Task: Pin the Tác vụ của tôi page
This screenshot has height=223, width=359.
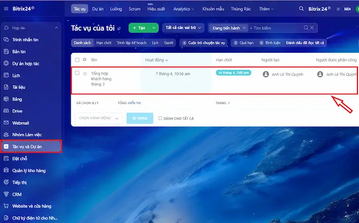Action: click(x=119, y=29)
